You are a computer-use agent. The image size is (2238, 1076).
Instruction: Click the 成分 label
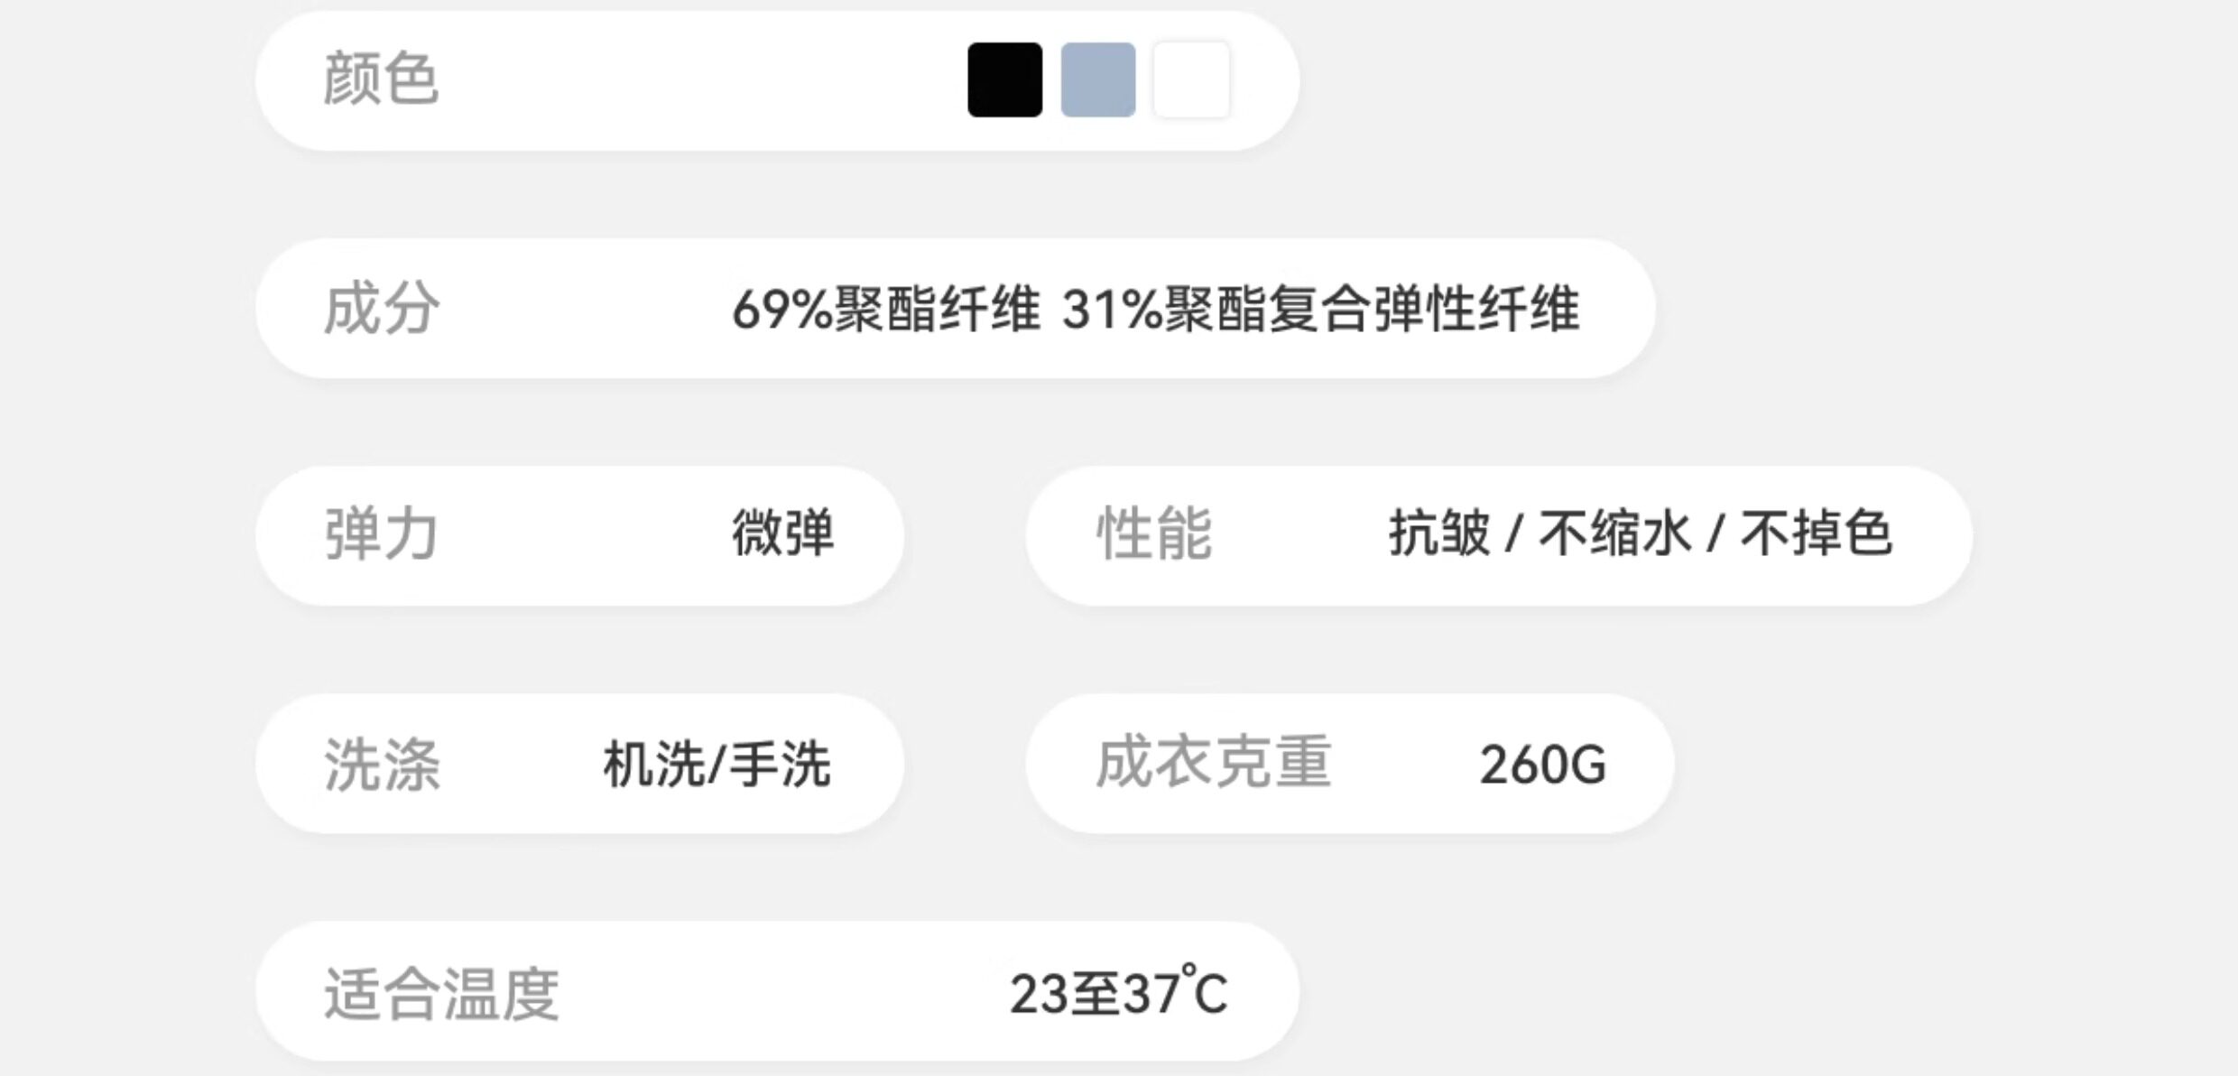click(381, 309)
